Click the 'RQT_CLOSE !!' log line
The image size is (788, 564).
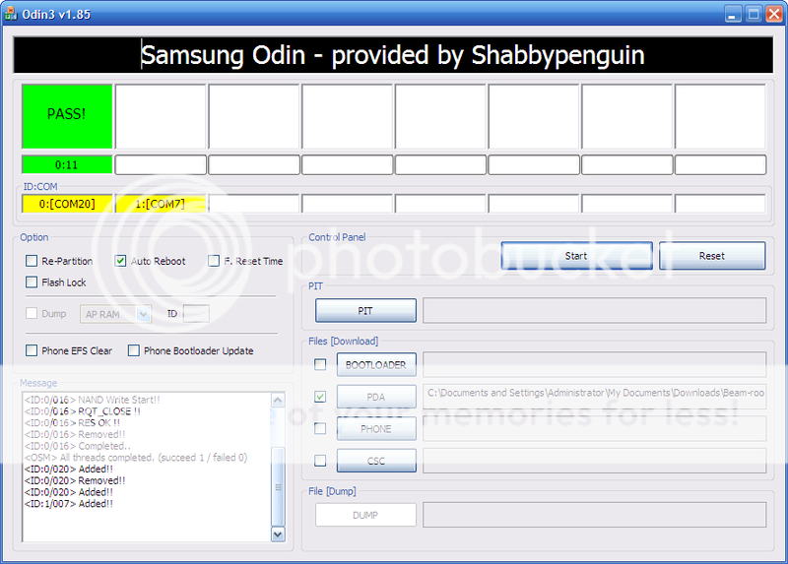(x=83, y=411)
